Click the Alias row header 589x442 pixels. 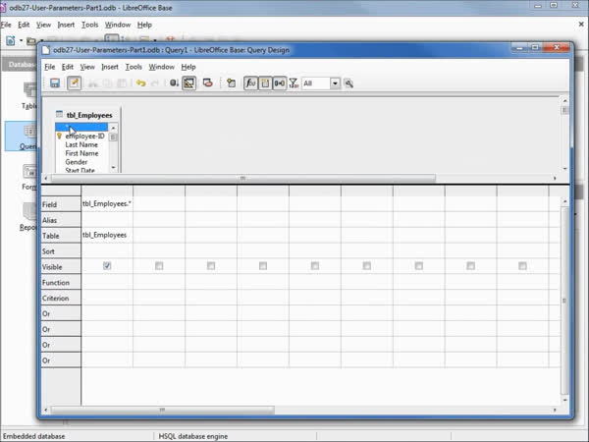coord(61,220)
